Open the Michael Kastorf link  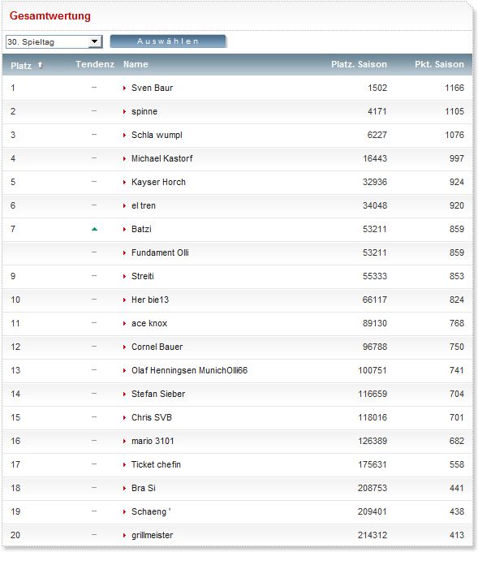tap(161, 158)
